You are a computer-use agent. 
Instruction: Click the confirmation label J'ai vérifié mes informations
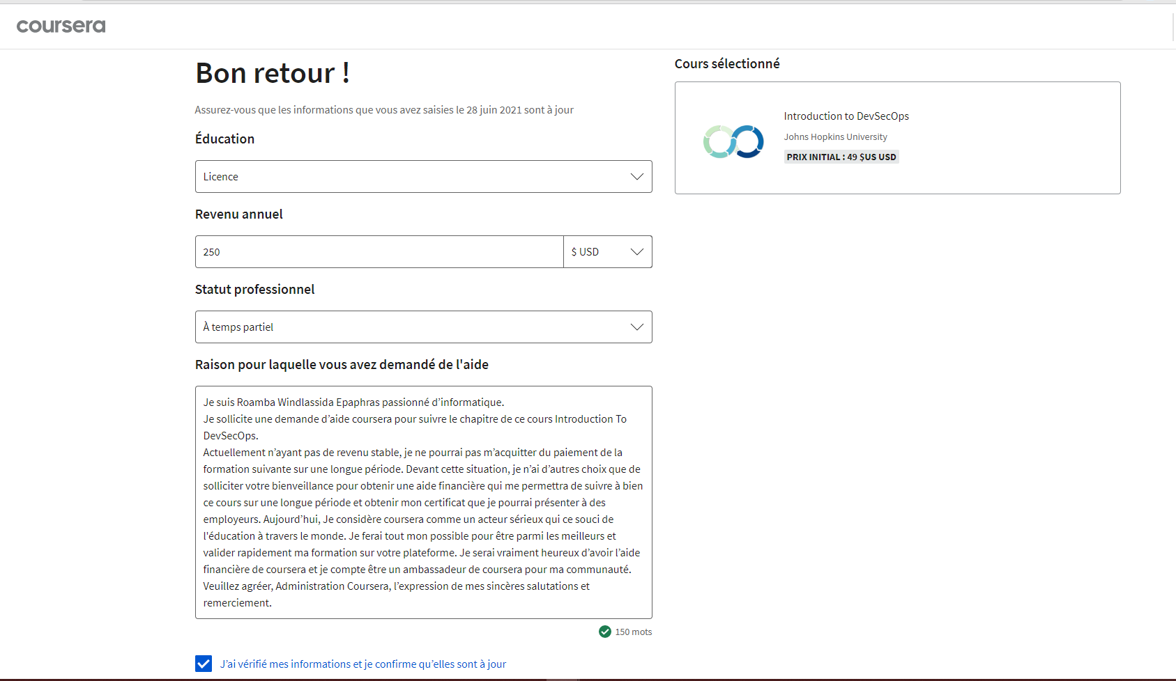point(363,664)
